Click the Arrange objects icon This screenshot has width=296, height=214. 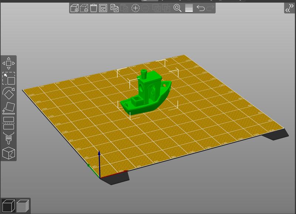pyautogui.click(x=103, y=8)
